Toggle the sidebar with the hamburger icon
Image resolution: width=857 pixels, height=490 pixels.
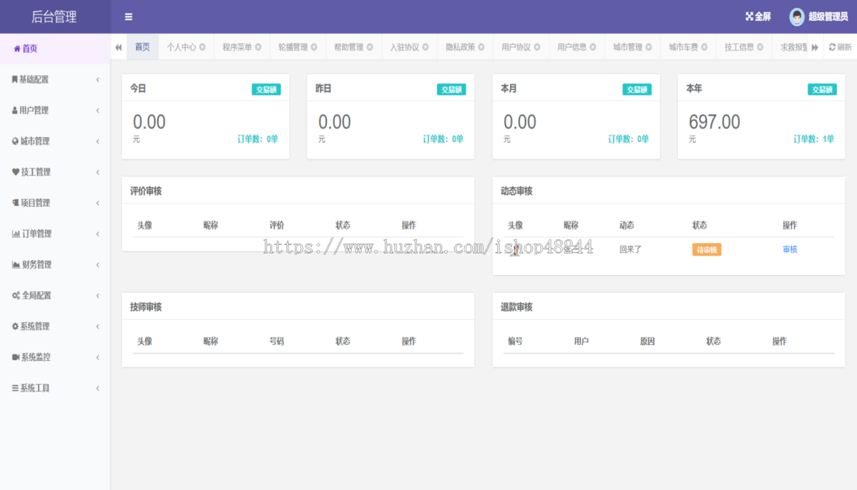click(x=129, y=16)
